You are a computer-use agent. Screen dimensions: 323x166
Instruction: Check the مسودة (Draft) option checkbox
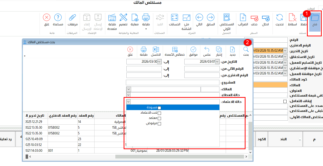tap(159, 108)
